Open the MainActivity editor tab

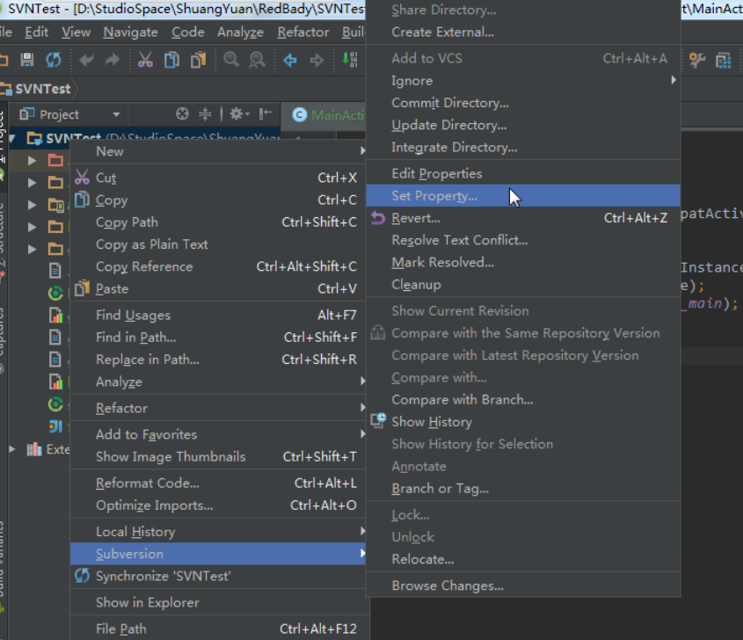point(328,115)
